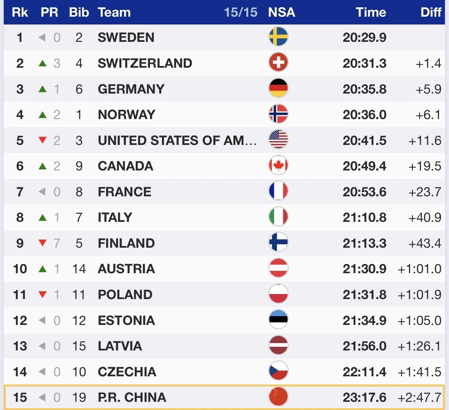Viewport: 449px width, 410px height.
Task: Click the Diff column header
Action: [431, 13]
